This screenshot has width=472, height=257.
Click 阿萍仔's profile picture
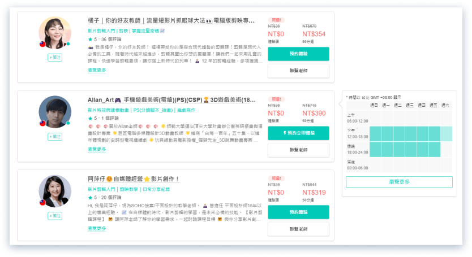(55, 190)
